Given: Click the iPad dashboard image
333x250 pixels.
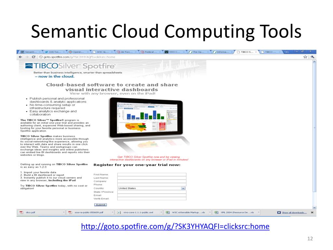Looking at the screenshot, I should coord(146,118).
